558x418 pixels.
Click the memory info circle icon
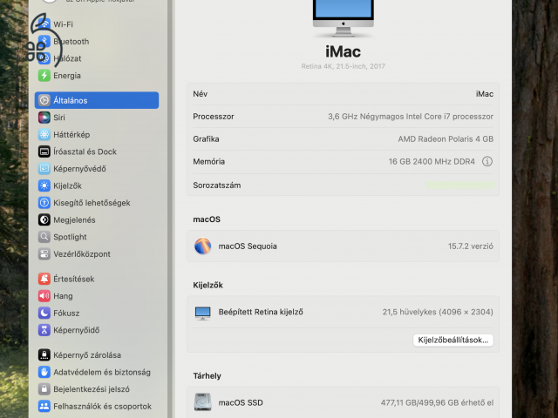point(487,161)
